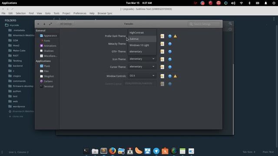This screenshot has height=156, width=278.
Task: Open Telegram from the dock
Action: pos(156,151)
